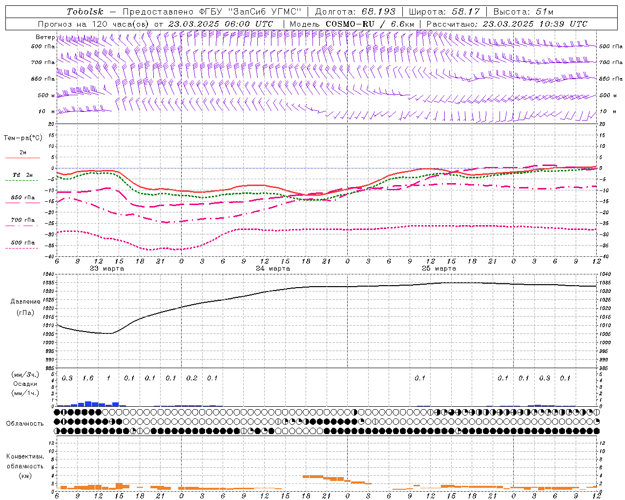Click '500 гПа' in the temperature legend
The width and height of the screenshot is (625, 500).
tap(23, 243)
